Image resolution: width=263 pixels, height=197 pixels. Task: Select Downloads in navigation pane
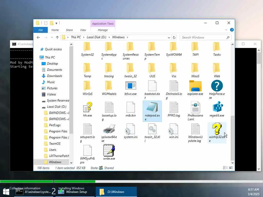point(54,76)
